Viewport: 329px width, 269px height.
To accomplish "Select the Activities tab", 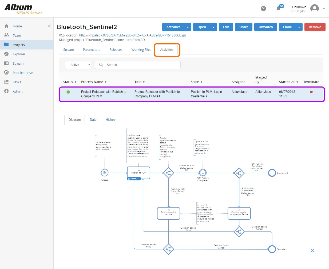I will pyautogui.click(x=167, y=50).
